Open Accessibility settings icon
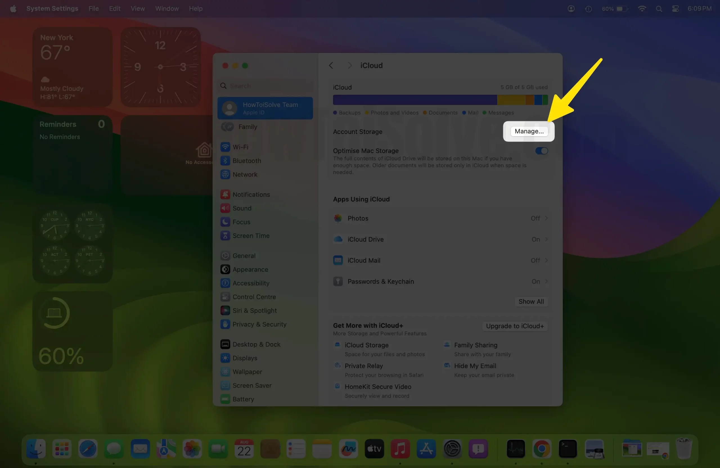The image size is (720, 468). 225,283
